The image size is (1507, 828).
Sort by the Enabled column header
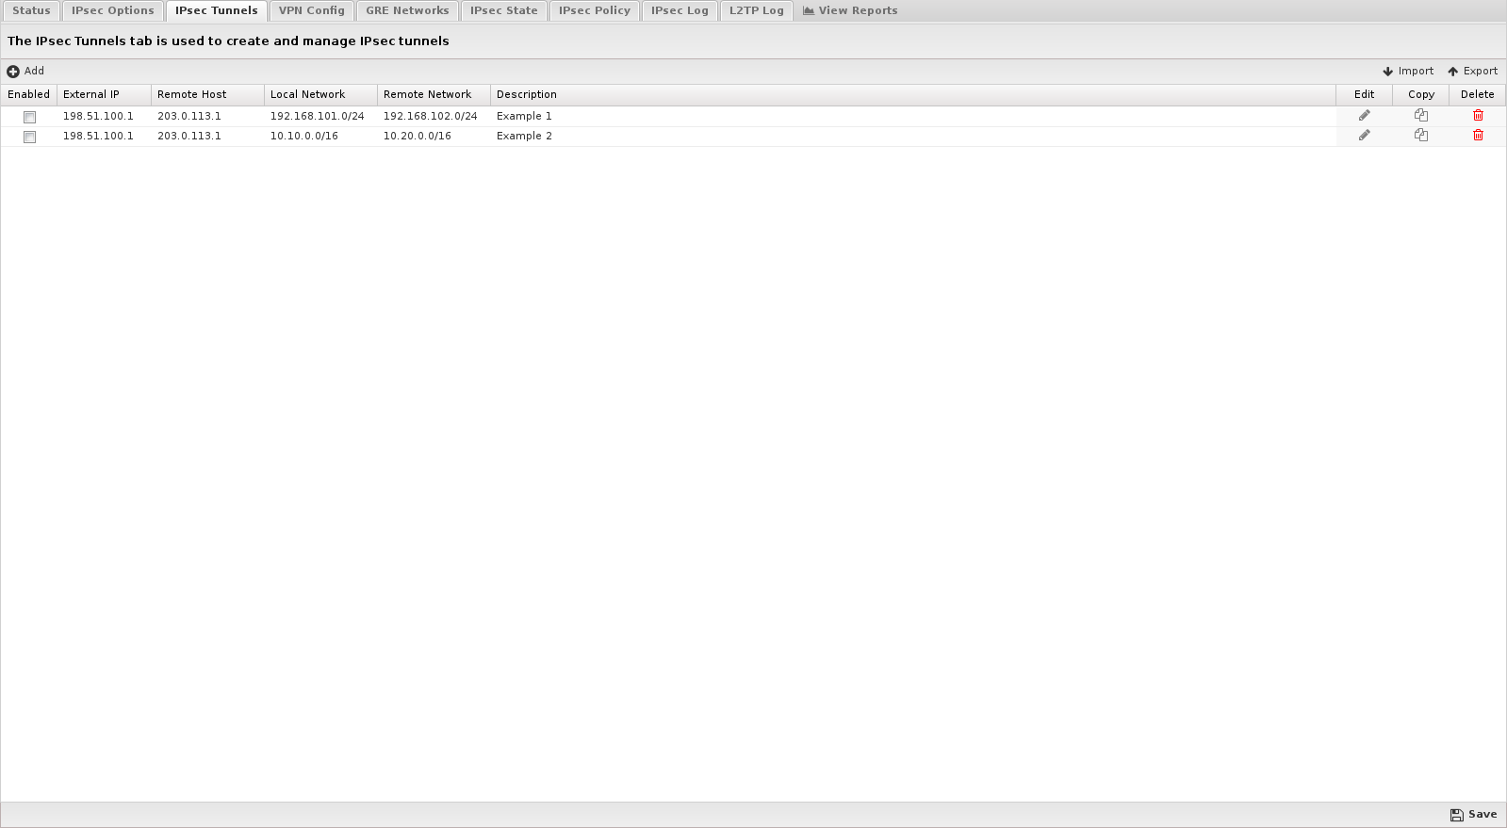pos(29,95)
